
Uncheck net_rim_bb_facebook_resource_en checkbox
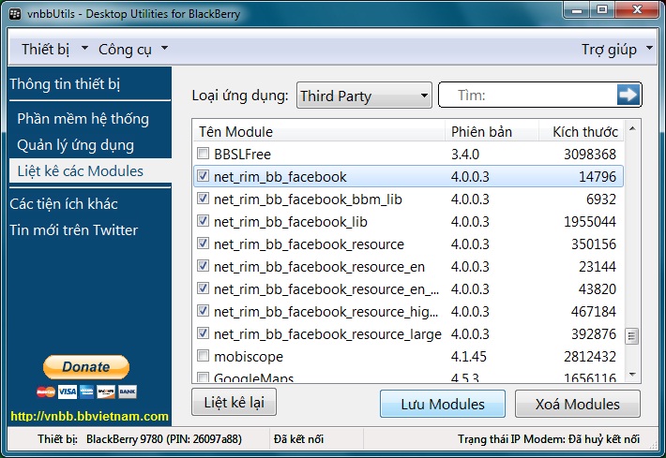point(203,265)
